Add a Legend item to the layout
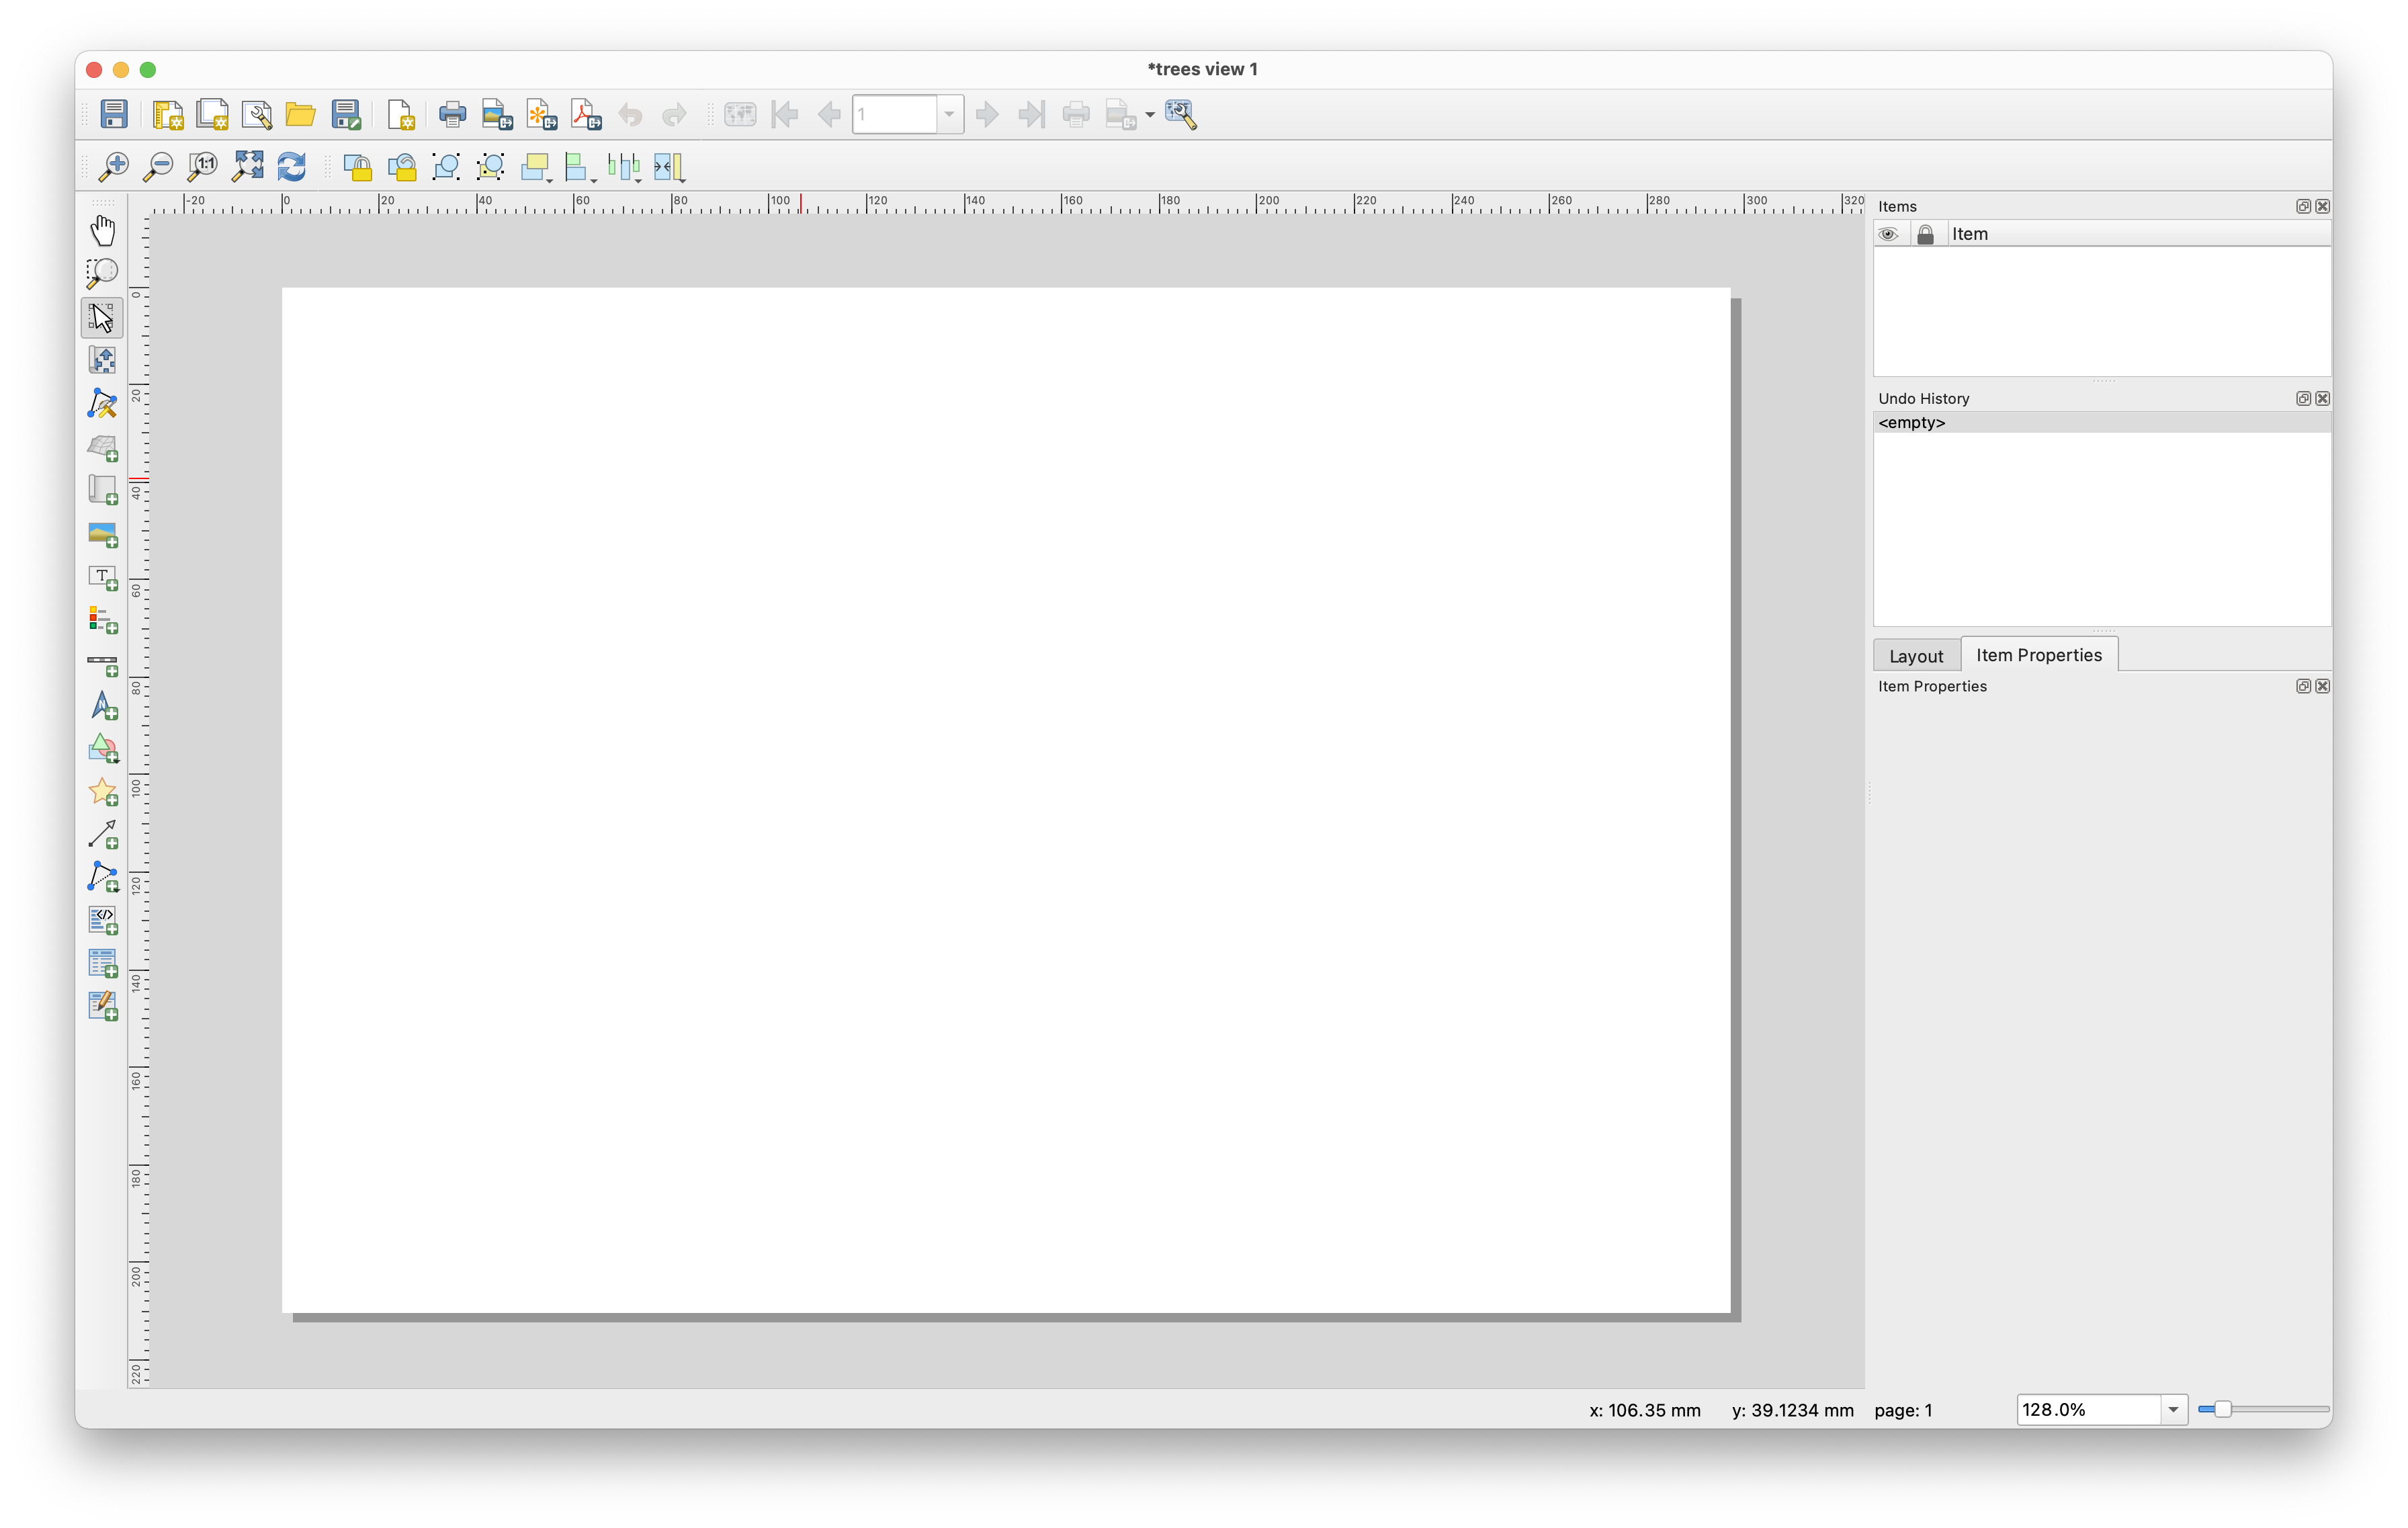This screenshot has width=2408, height=1528. (103, 619)
